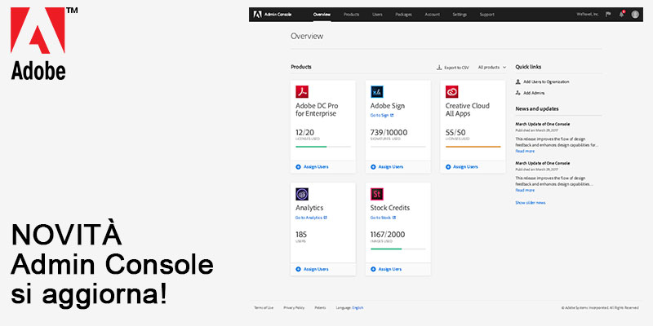Click the Creative Cloud orange usage bar
This screenshot has height=326, width=653.
click(473, 147)
